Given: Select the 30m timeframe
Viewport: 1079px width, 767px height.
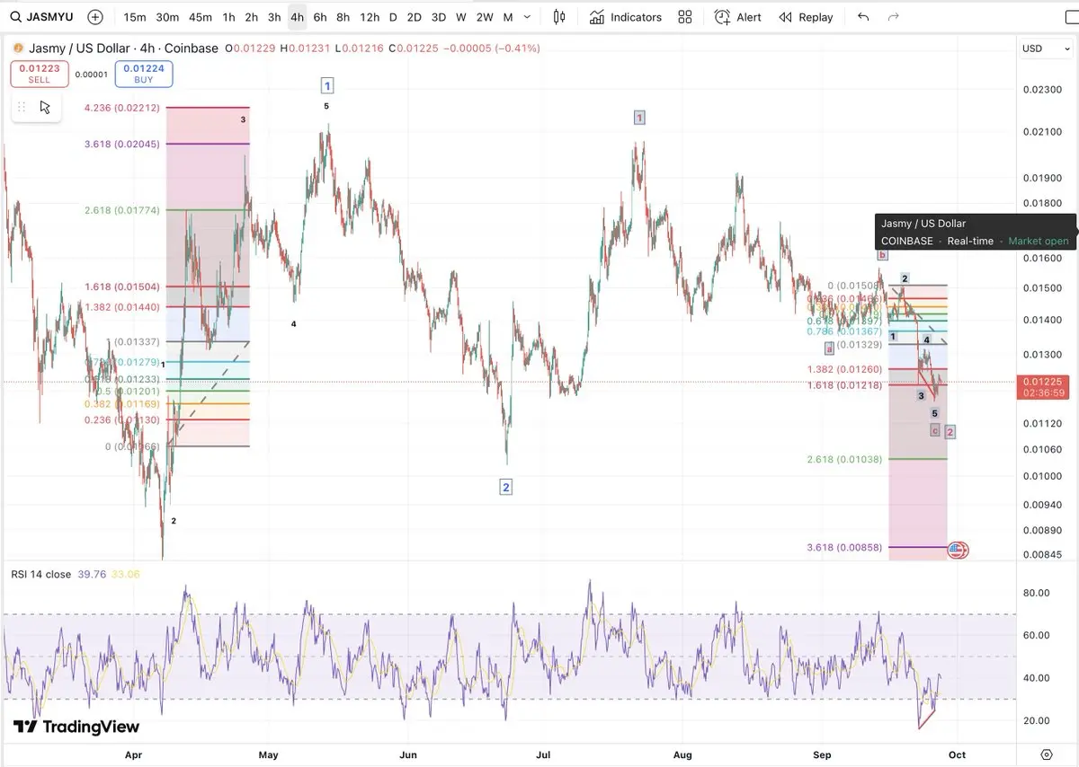Looking at the screenshot, I should click(x=166, y=17).
